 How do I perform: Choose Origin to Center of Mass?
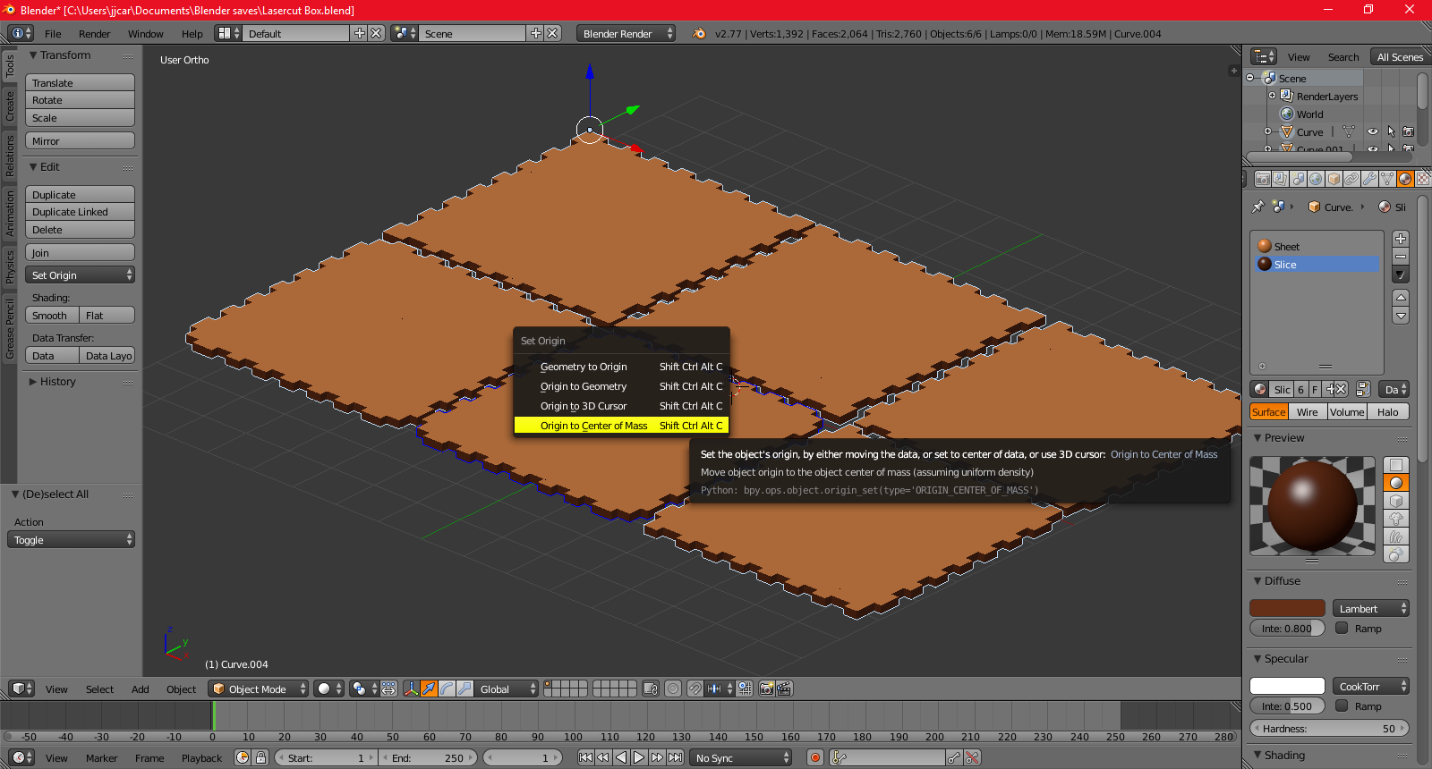[x=621, y=426]
